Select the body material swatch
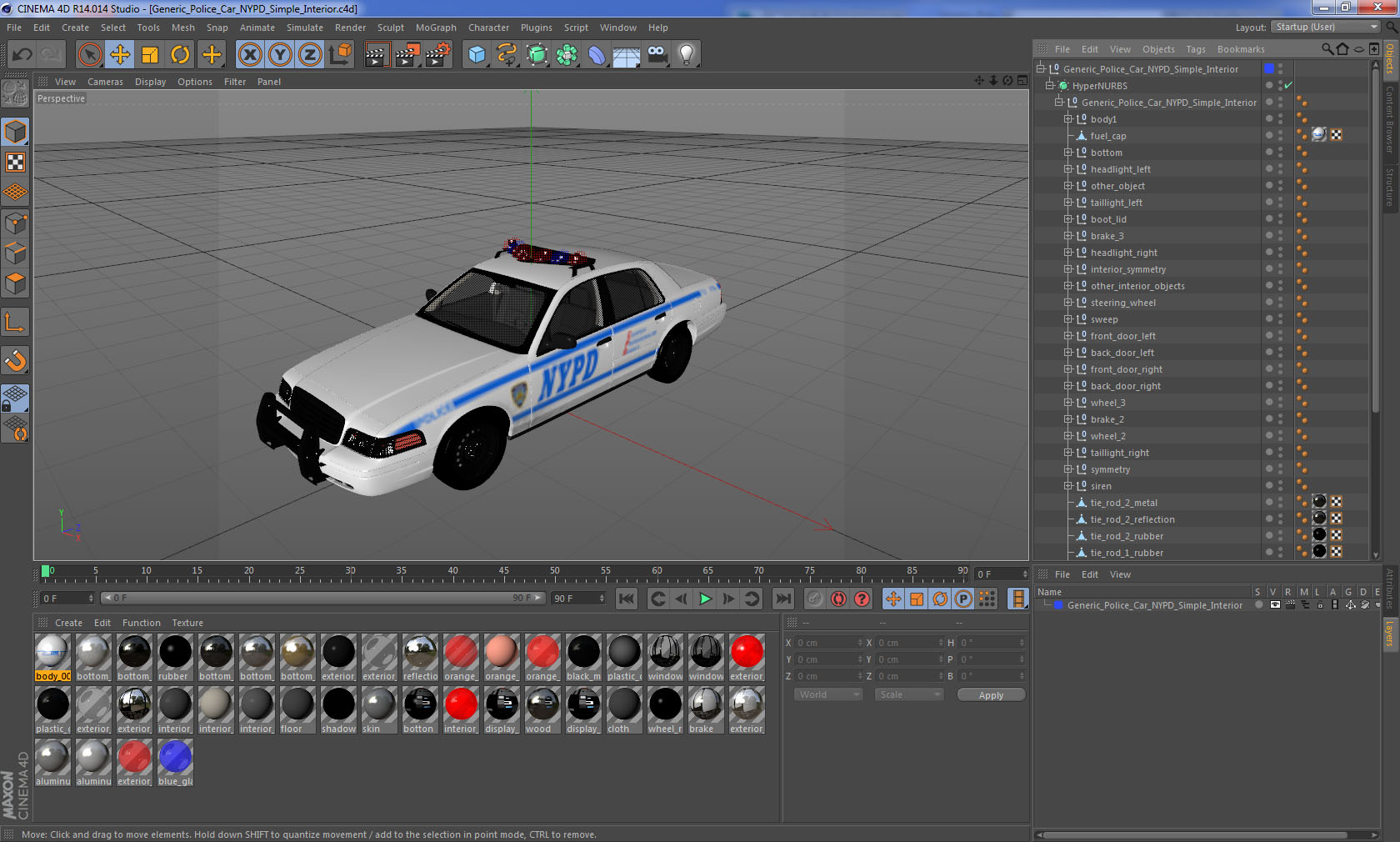1400x842 pixels. coord(52,652)
